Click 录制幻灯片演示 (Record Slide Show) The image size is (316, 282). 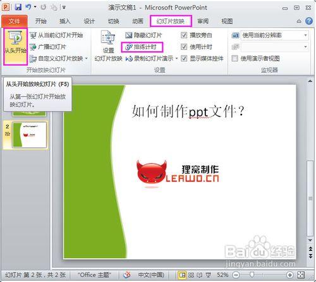tap(150, 58)
